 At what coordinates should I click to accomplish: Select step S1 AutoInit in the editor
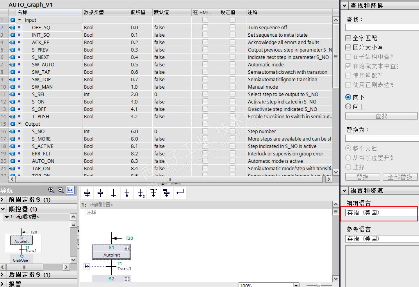111,252
